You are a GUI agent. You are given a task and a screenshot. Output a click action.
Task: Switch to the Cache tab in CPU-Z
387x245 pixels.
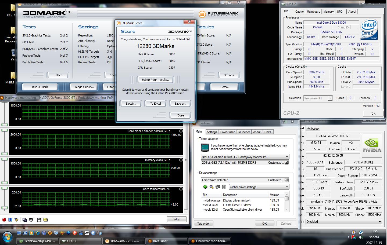click(299, 12)
